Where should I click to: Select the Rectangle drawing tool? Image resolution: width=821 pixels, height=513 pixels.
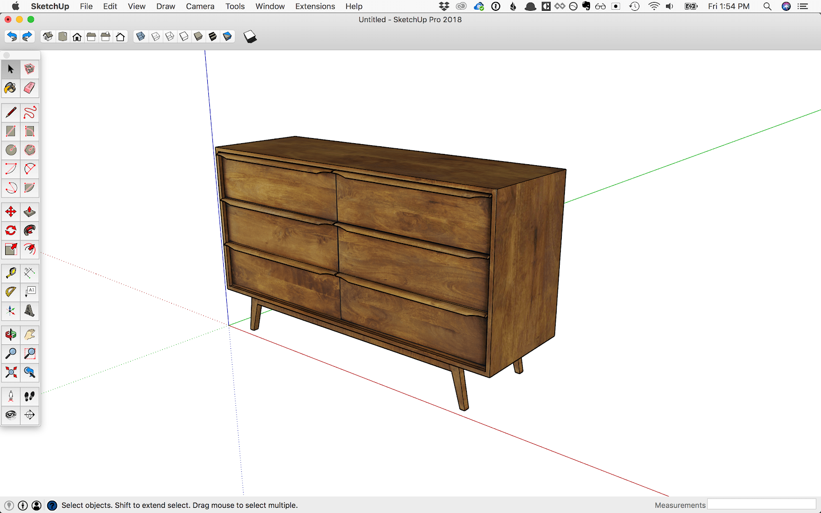pos(11,131)
